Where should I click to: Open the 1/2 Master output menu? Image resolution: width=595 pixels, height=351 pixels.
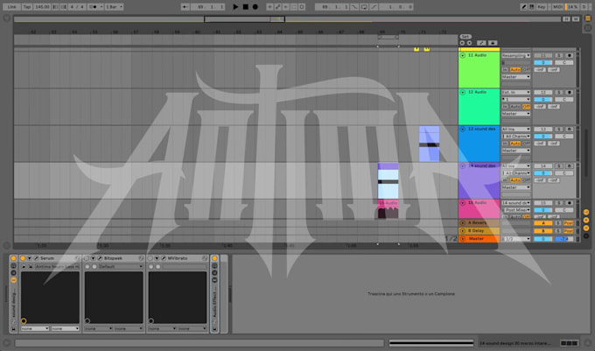coord(515,239)
